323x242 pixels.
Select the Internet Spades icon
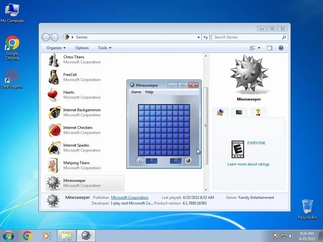point(54,148)
